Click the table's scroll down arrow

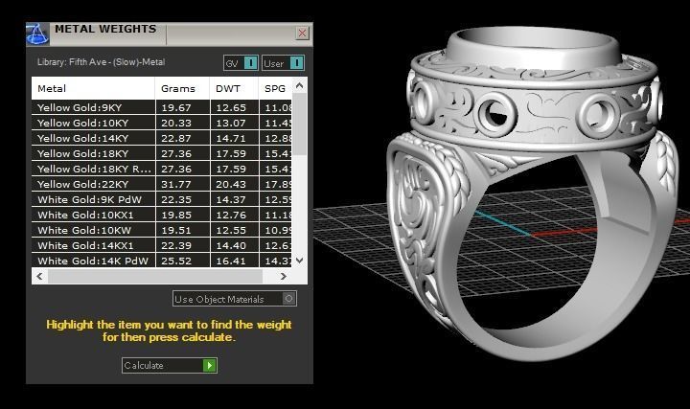(300, 261)
